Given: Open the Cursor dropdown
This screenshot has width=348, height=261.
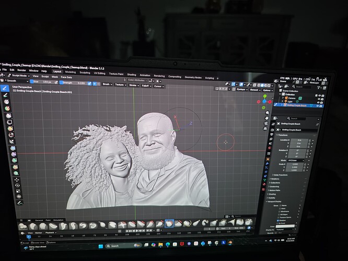Looking at the screenshot, I should click(x=159, y=86).
